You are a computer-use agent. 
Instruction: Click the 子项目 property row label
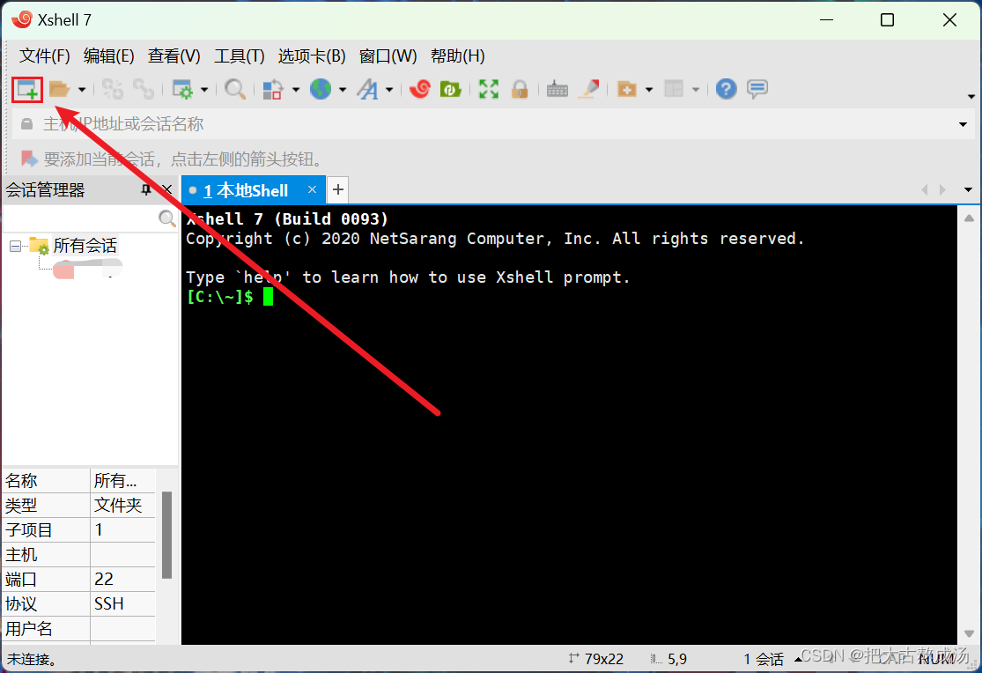point(29,530)
